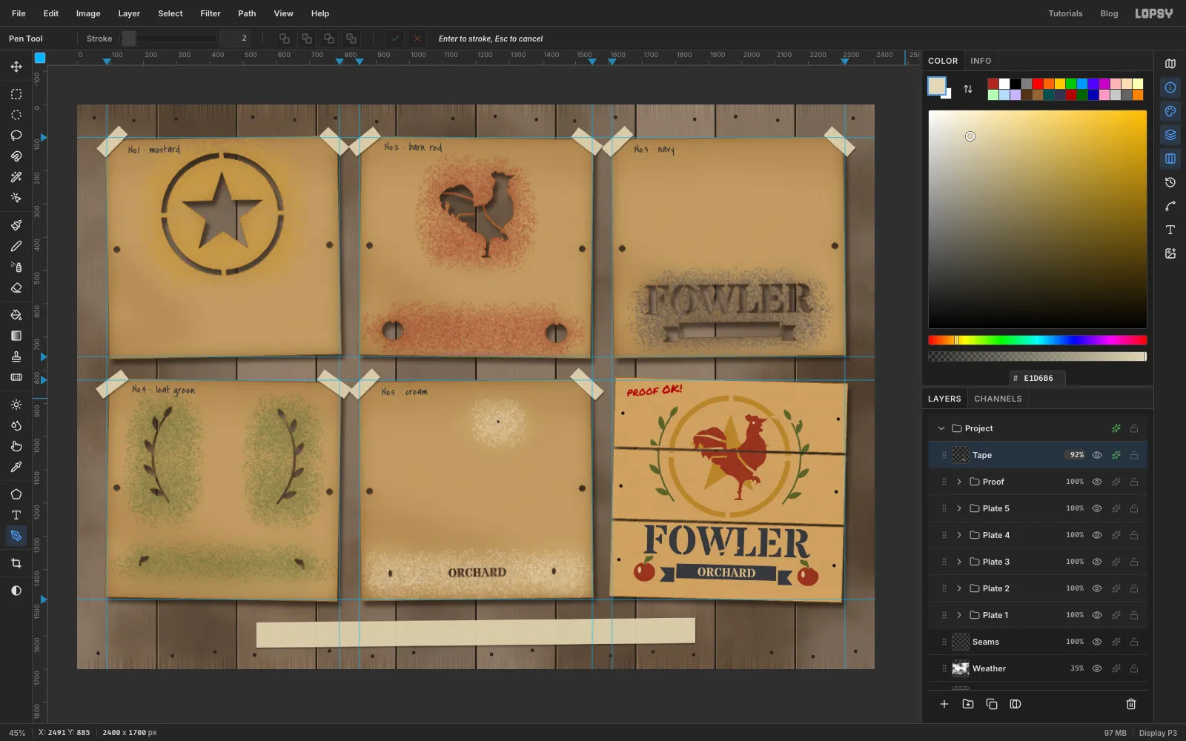Toggle visibility of Plate 3 group
Viewport: 1186px width, 741px height.
coord(1097,562)
